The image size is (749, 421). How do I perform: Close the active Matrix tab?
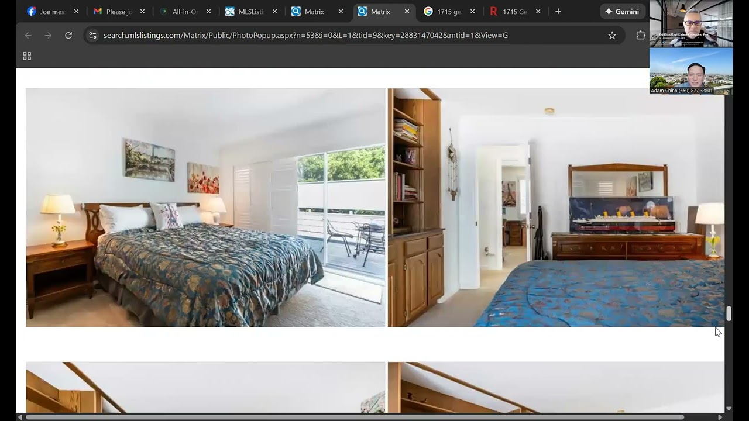pyautogui.click(x=407, y=12)
